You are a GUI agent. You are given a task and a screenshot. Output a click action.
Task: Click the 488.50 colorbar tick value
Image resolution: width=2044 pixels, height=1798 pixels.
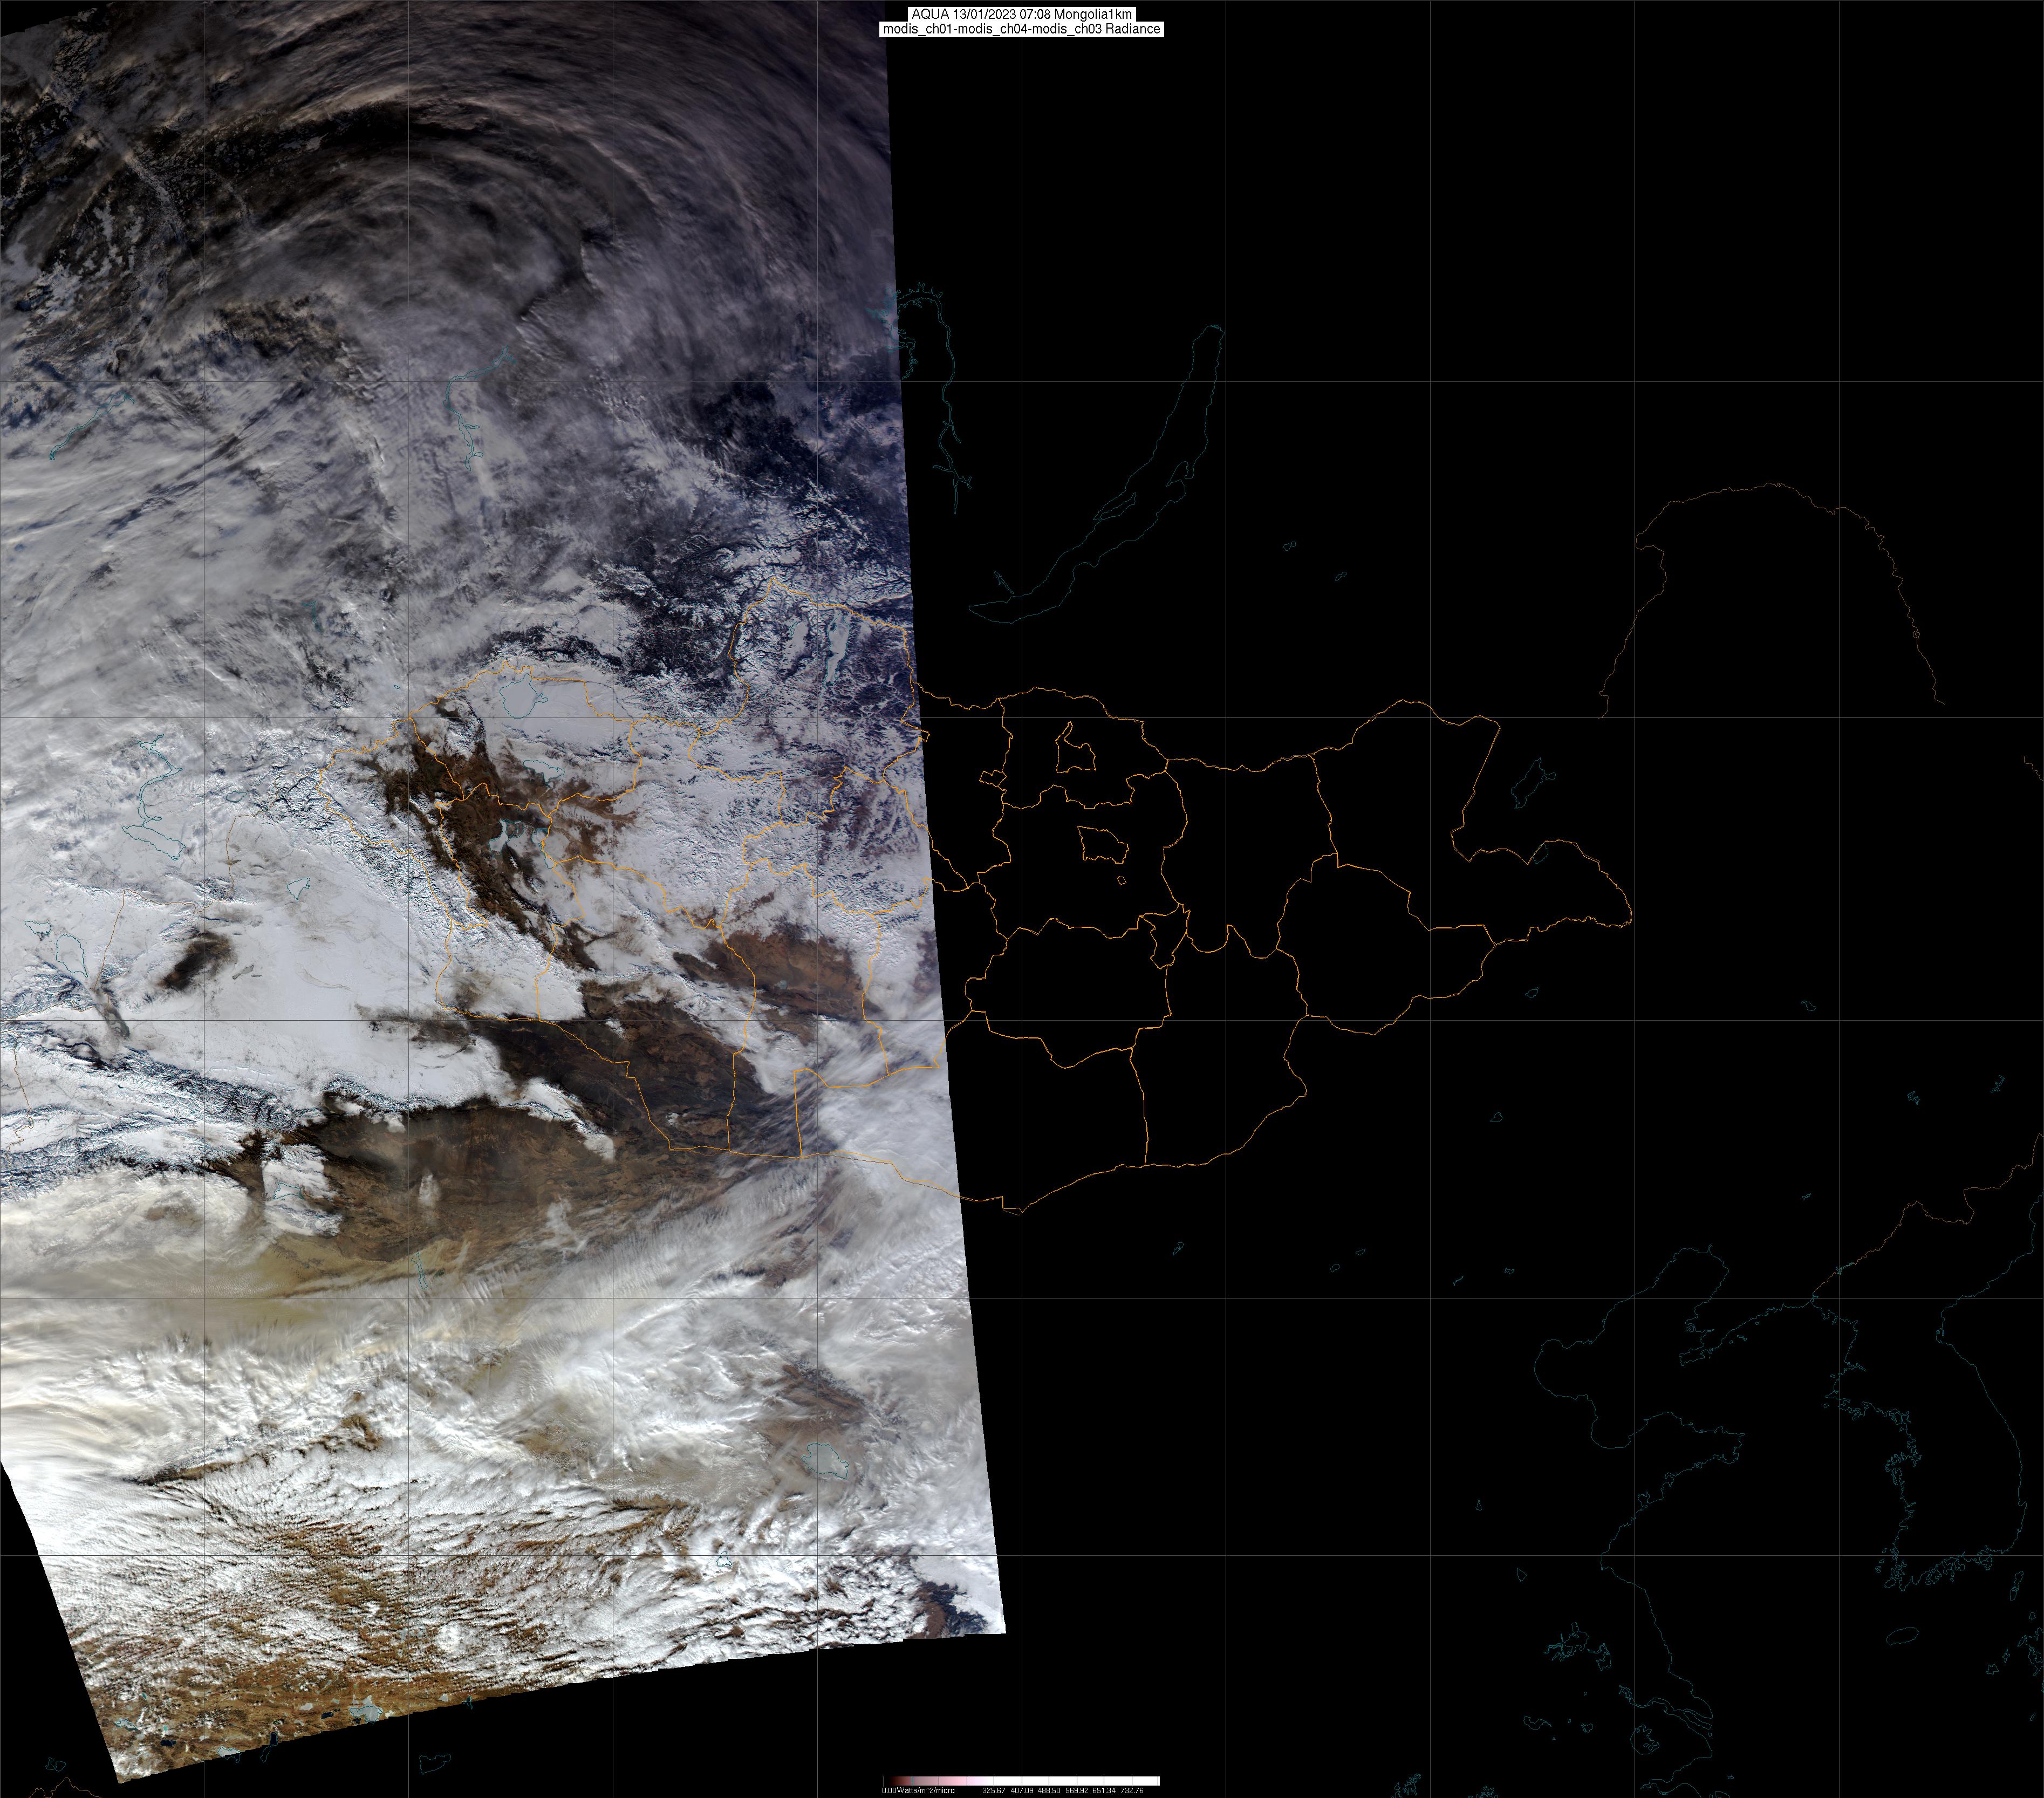point(1049,1790)
